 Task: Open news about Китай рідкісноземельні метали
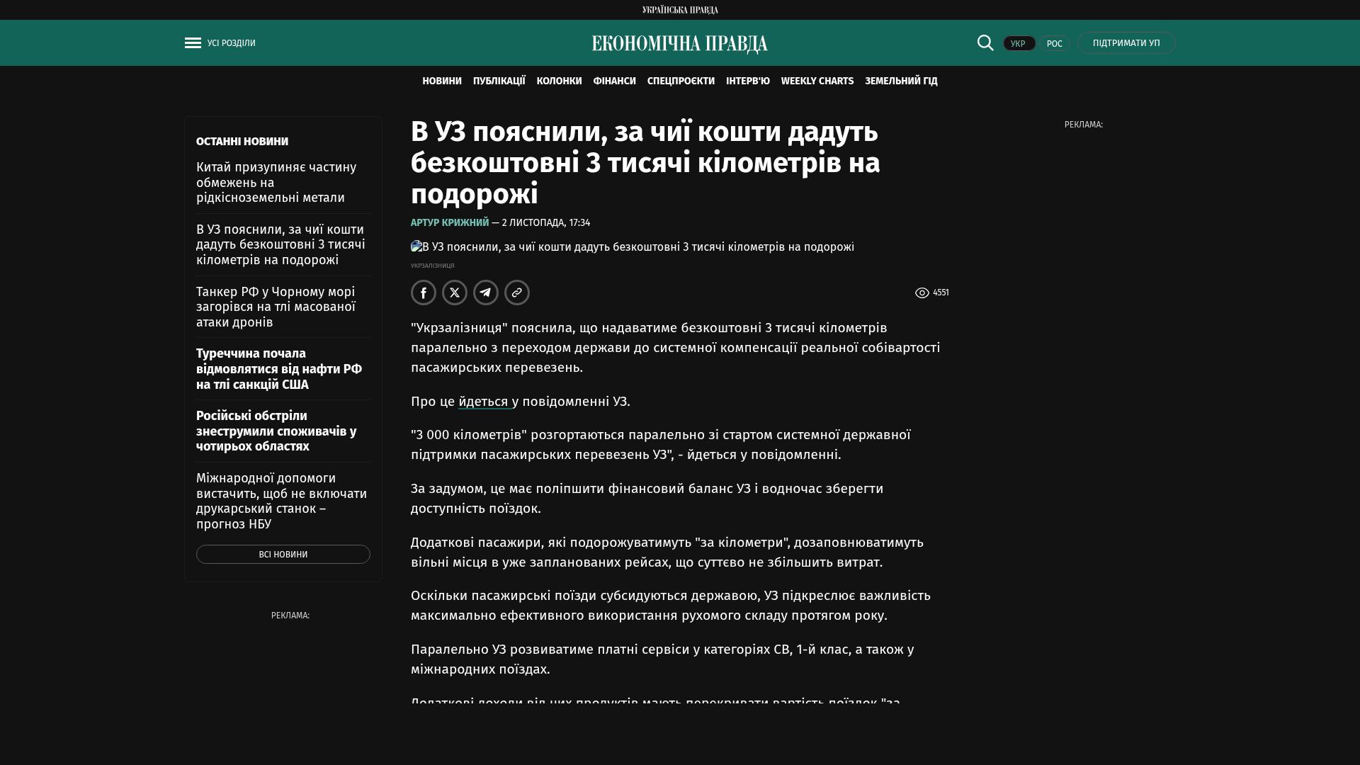(276, 182)
